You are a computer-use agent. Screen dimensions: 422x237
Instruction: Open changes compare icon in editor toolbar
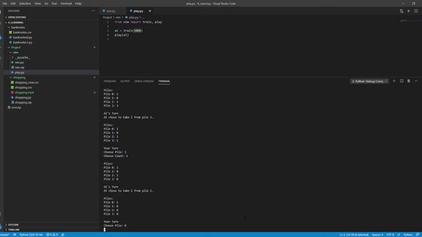point(402,11)
